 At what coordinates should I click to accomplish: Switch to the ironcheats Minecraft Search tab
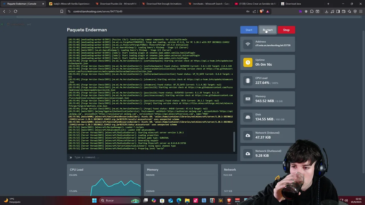pyautogui.click(x=209, y=4)
